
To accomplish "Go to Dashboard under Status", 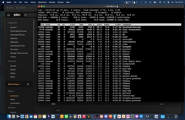I will pos(14,96).
